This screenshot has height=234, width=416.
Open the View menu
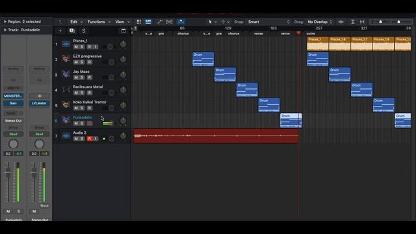click(x=122, y=21)
